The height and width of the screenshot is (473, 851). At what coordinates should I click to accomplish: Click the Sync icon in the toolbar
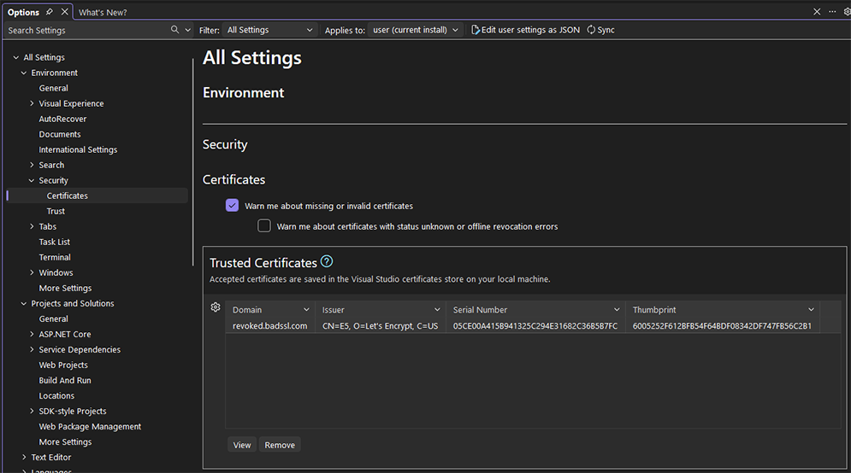tap(591, 30)
